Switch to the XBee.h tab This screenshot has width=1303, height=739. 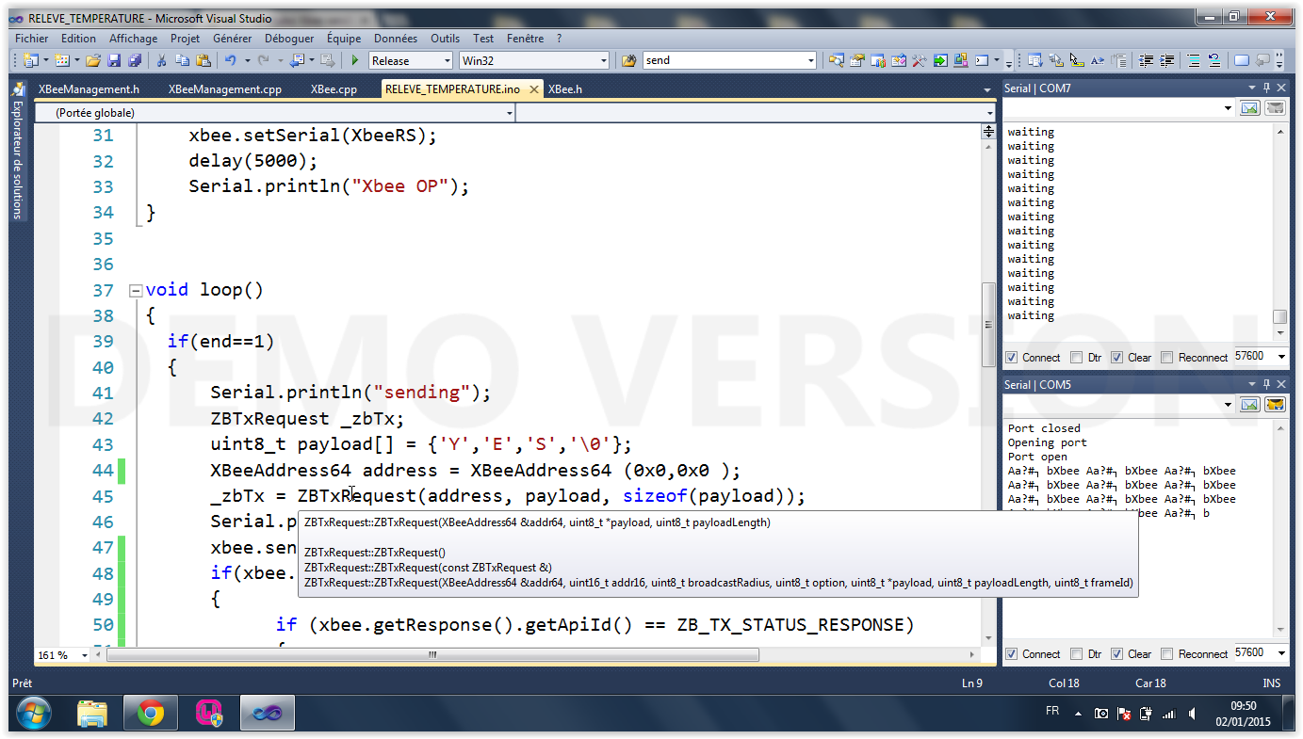click(564, 89)
